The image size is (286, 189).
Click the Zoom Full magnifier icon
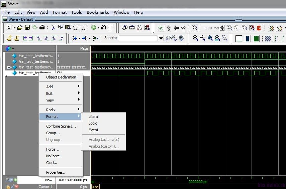click(210, 38)
